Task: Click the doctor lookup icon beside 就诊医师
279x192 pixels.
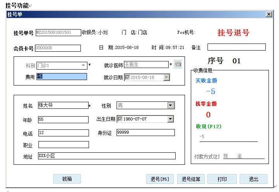Action: click(178, 65)
